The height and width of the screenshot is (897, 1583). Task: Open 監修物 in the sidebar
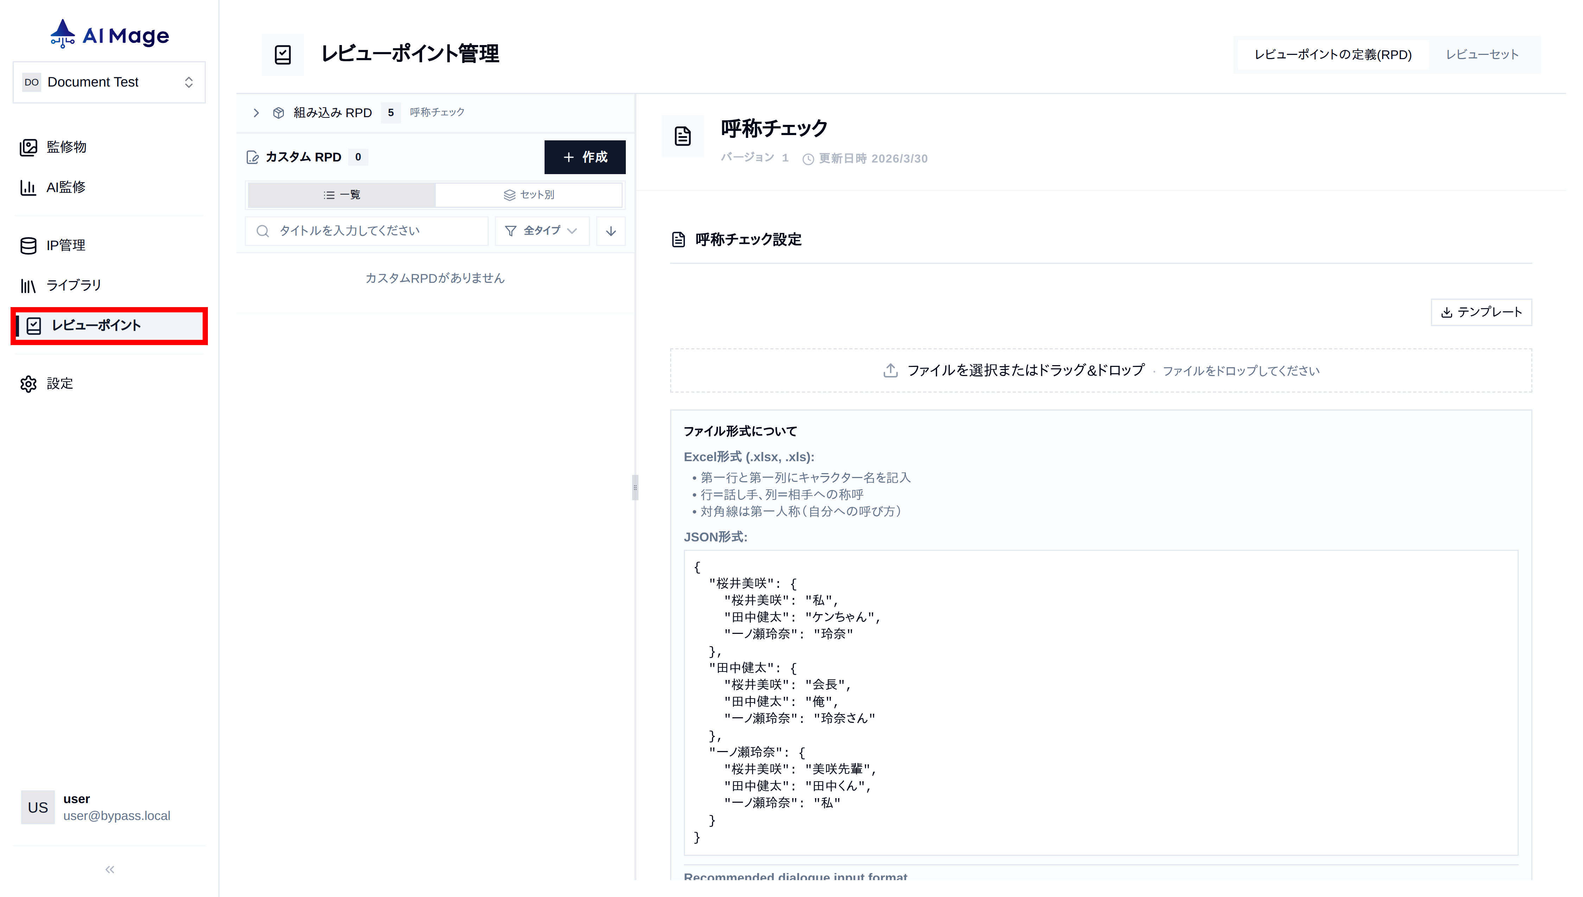[x=109, y=147]
